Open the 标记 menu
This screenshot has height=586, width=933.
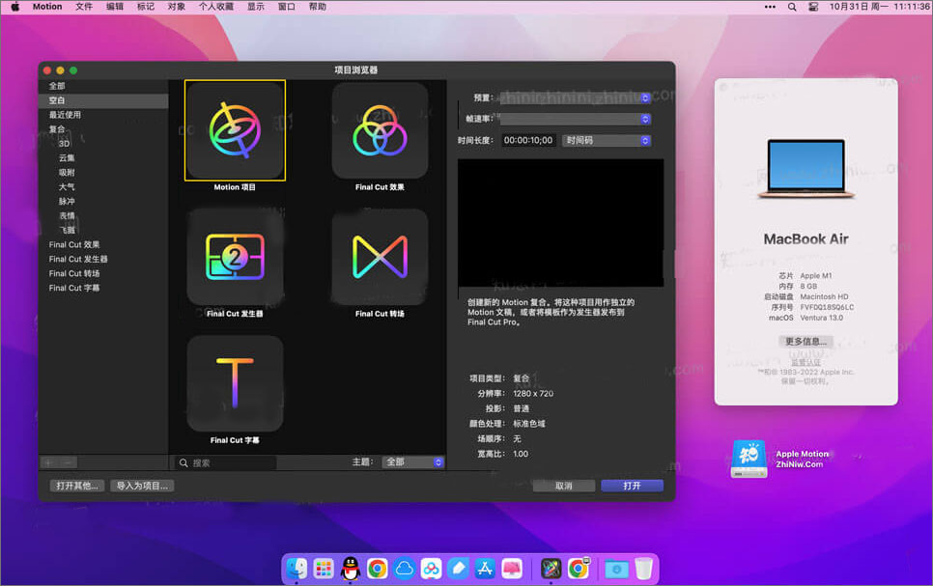(x=146, y=7)
